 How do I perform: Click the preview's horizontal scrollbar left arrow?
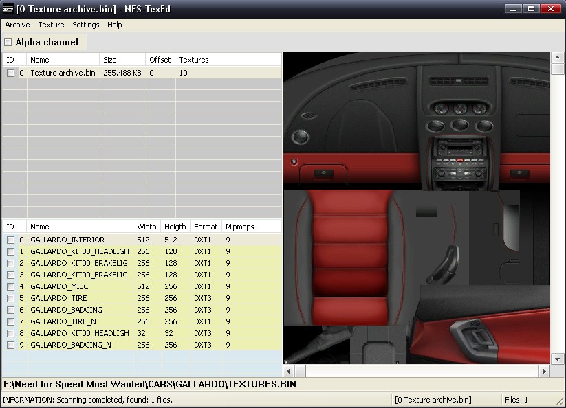pyautogui.click(x=288, y=371)
